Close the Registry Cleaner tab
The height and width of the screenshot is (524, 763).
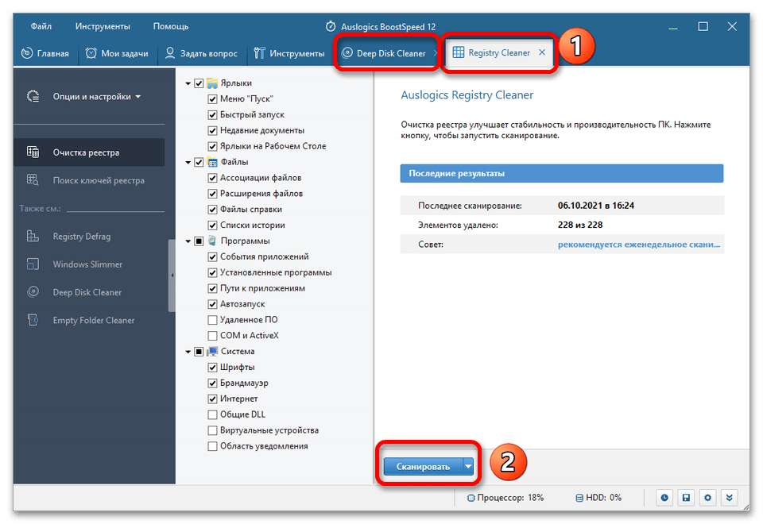pos(542,53)
